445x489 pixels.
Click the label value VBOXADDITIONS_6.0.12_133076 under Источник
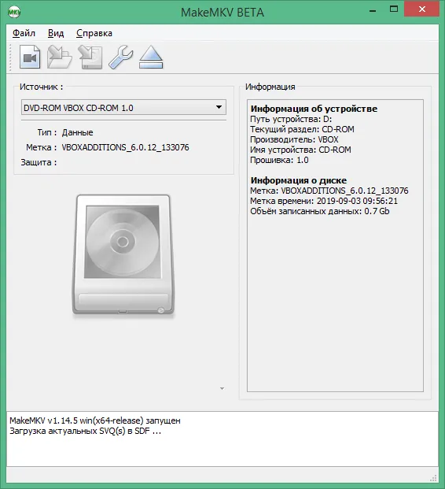[125, 147]
